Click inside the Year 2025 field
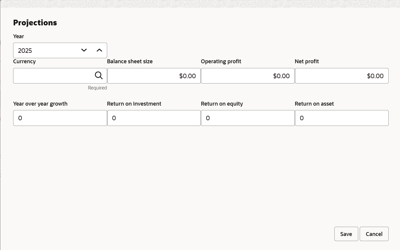This screenshot has width=400, height=250. [x=45, y=50]
